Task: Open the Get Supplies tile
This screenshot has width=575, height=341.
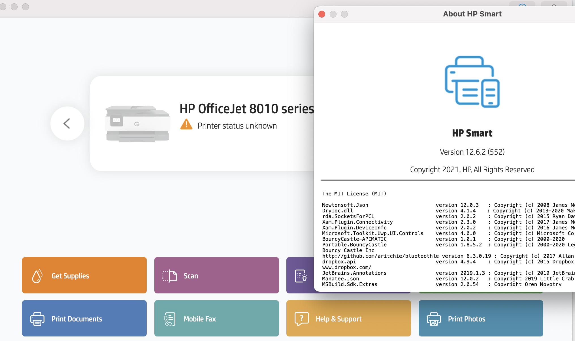Action: (84, 275)
